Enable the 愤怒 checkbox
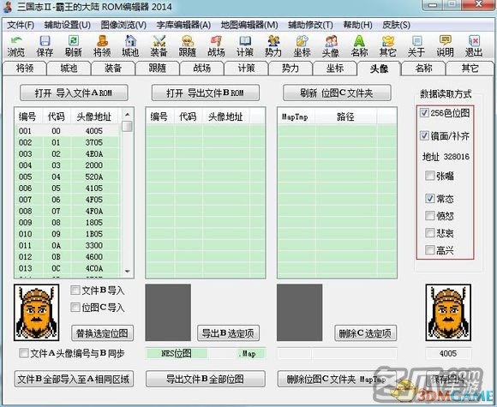The width and height of the screenshot is (497, 407). pos(430,216)
